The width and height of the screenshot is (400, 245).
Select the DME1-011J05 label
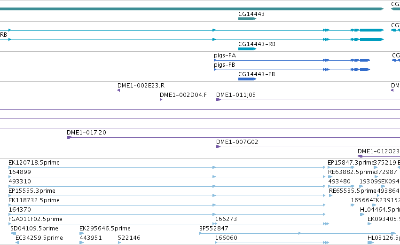(236, 95)
